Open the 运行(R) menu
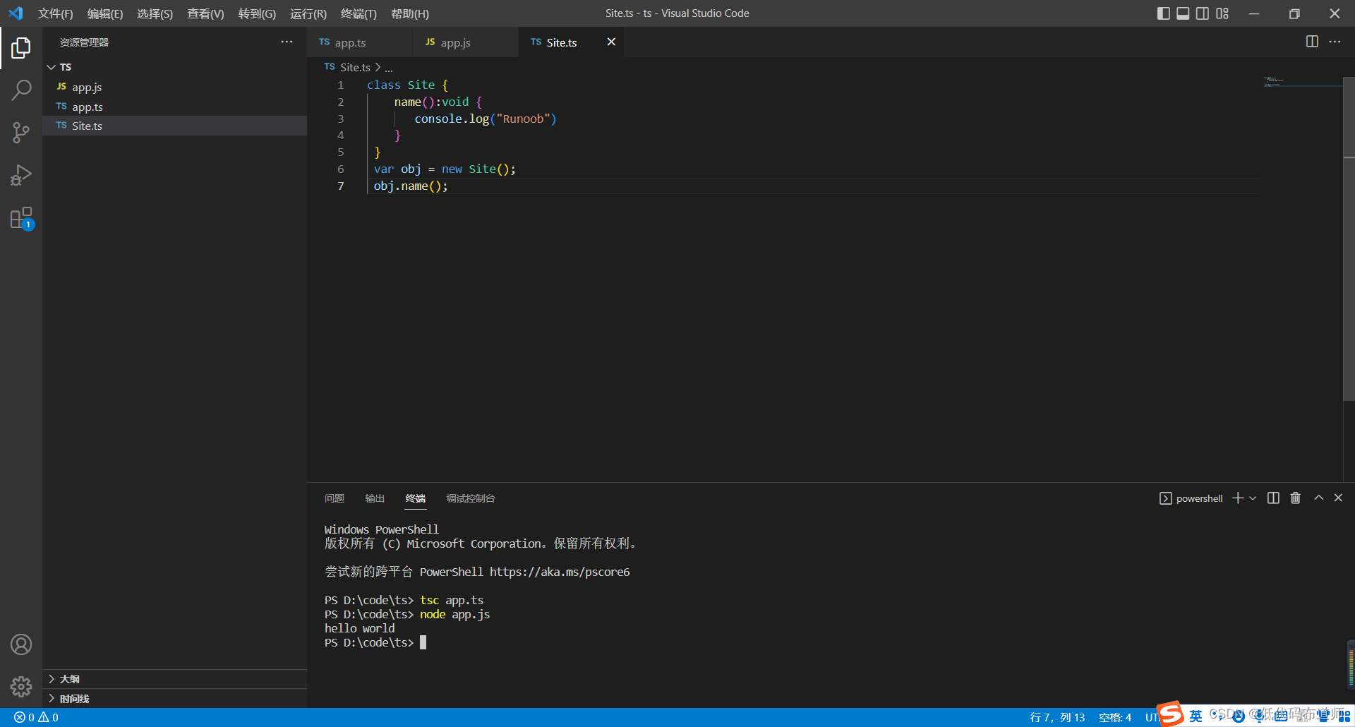Viewport: 1355px width, 727px height. coord(308,13)
